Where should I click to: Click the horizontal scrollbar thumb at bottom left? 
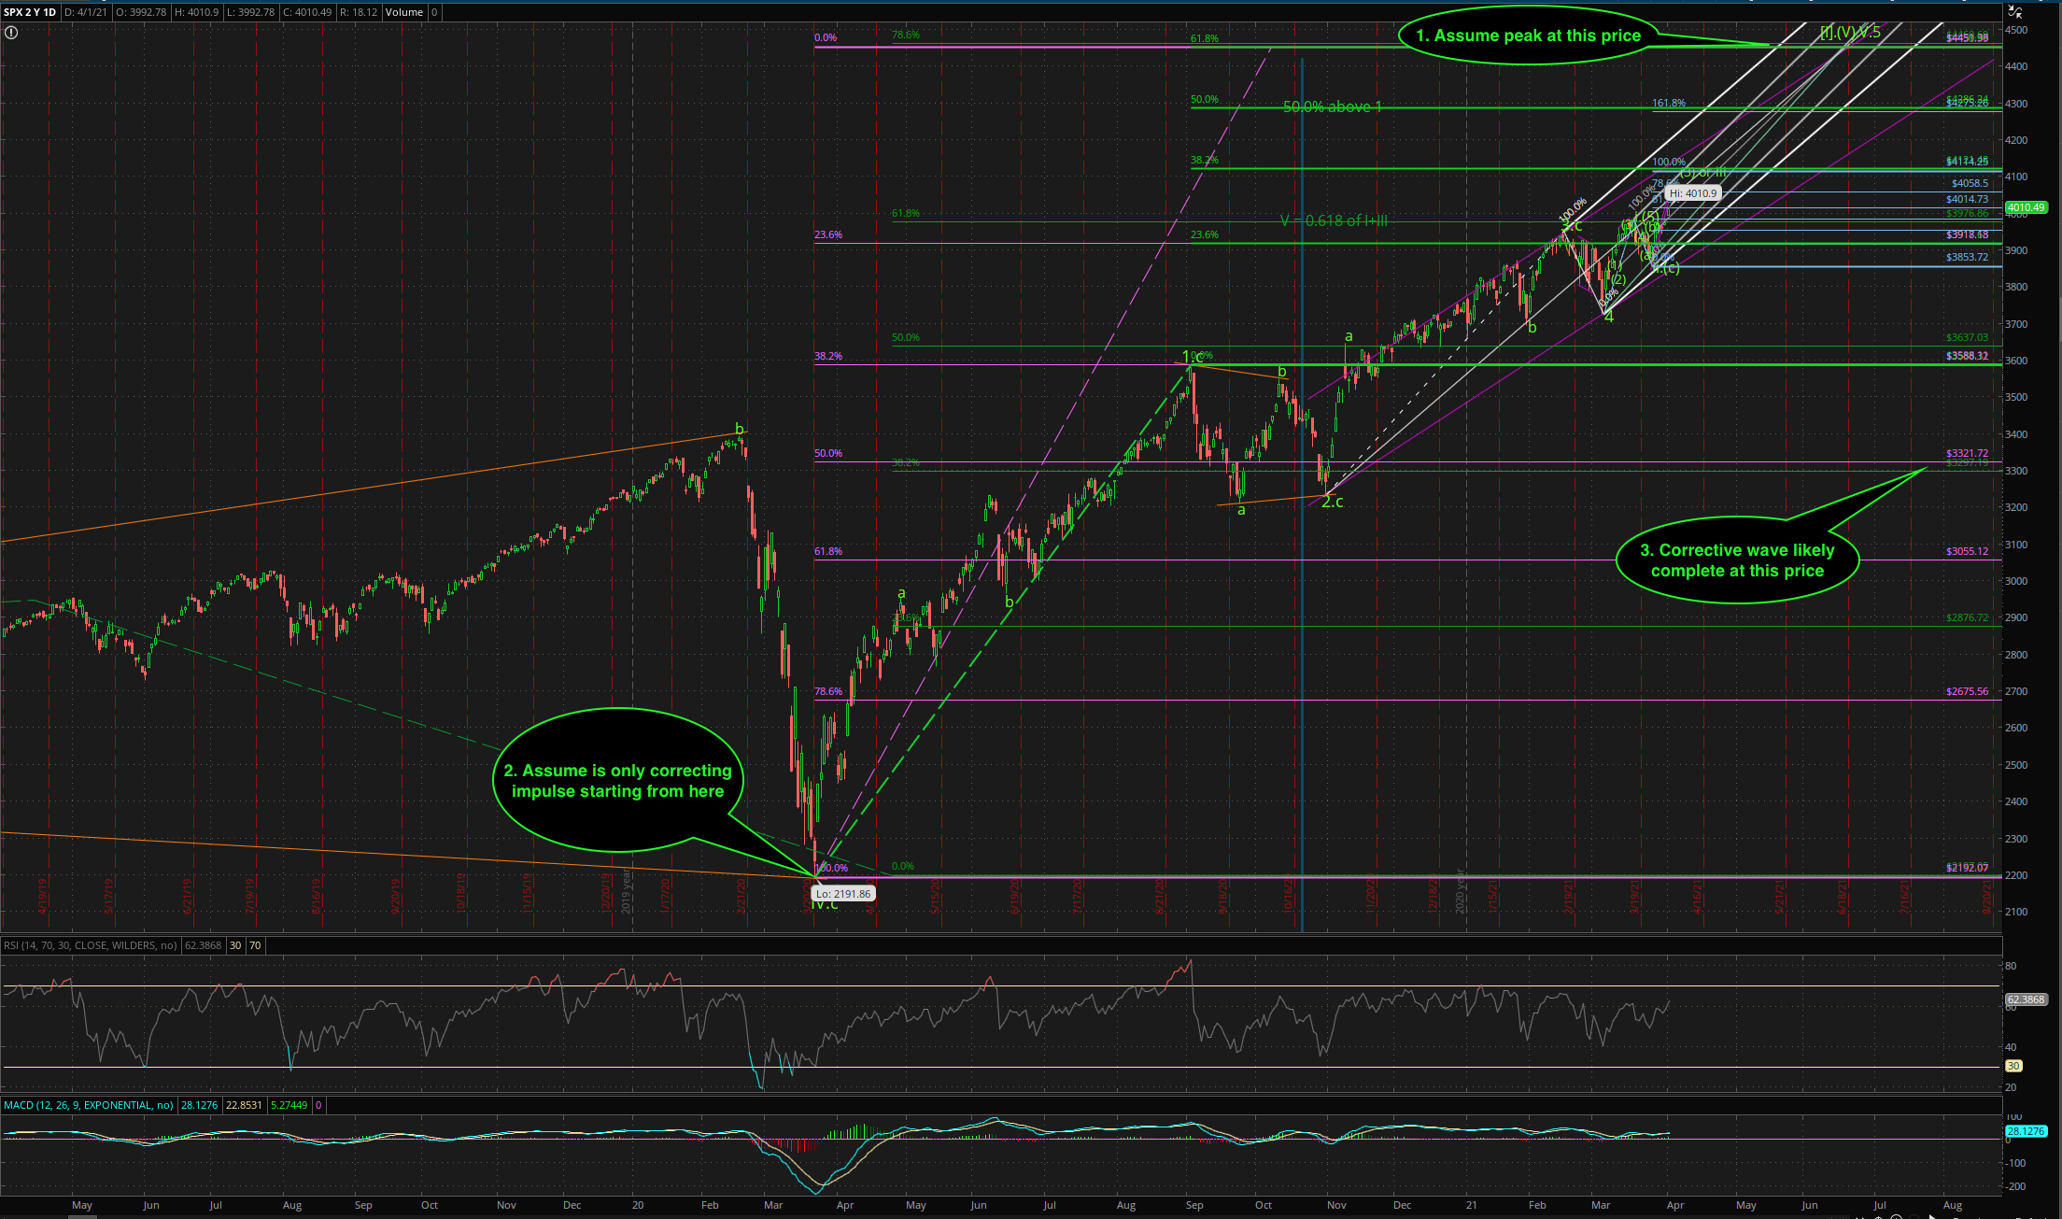tap(82, 1216)
